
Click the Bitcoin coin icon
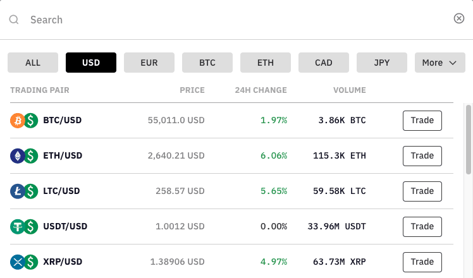point(18,120)
